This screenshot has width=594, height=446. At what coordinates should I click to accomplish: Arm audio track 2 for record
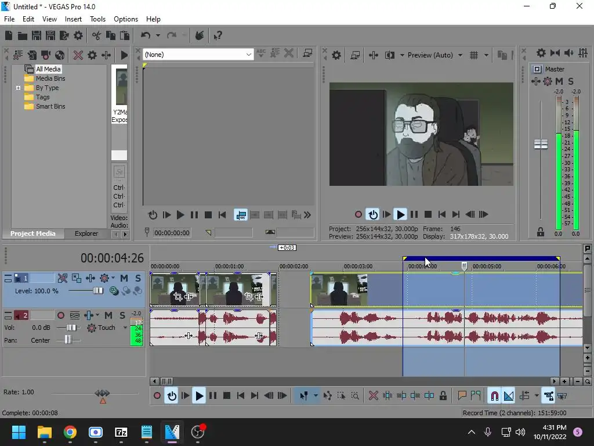60,315
